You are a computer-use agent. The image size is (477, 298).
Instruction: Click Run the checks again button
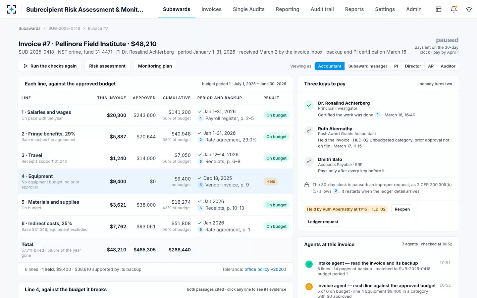(x=50, y=66)
